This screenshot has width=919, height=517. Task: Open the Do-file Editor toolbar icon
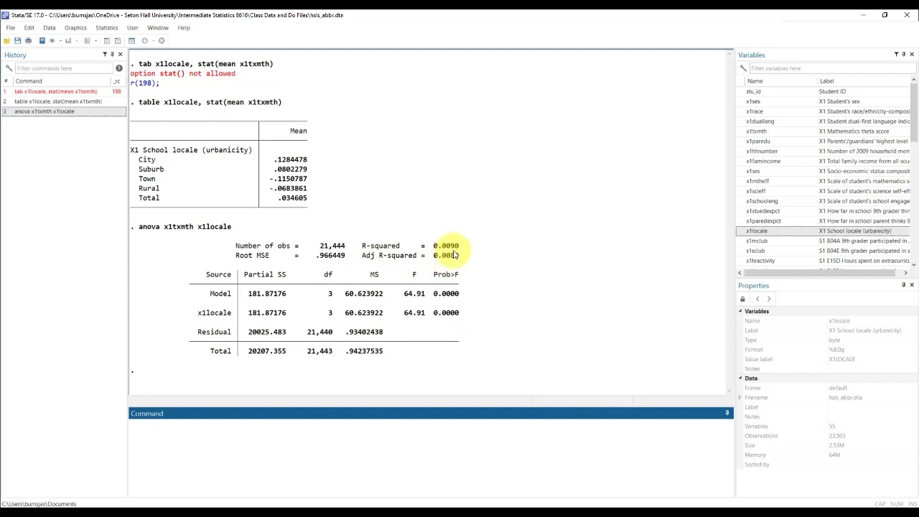(x=87, y=40)
